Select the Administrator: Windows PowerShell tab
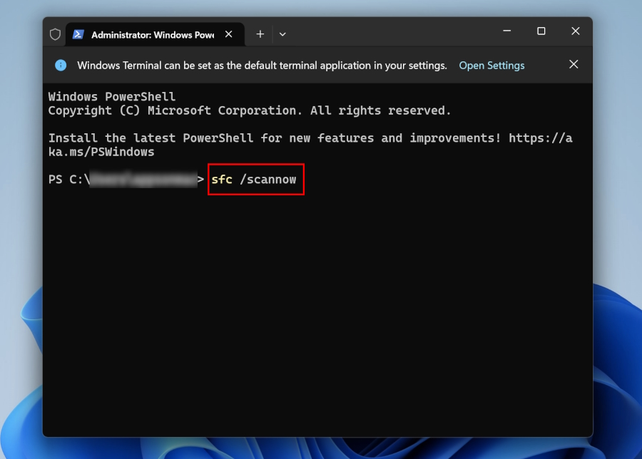 pos(152,34)
